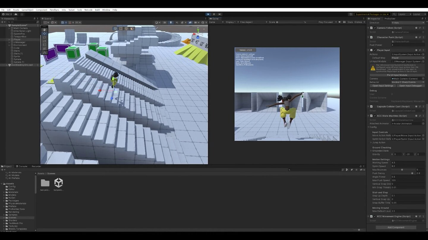
Task: Select the Hand view tool in Scene
Action: pyautogui.click(x=44, y=30)
